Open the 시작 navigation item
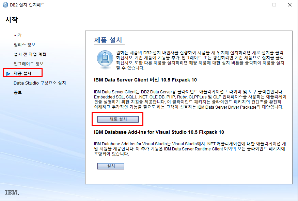The image size is (298, 201). point(18,35)
